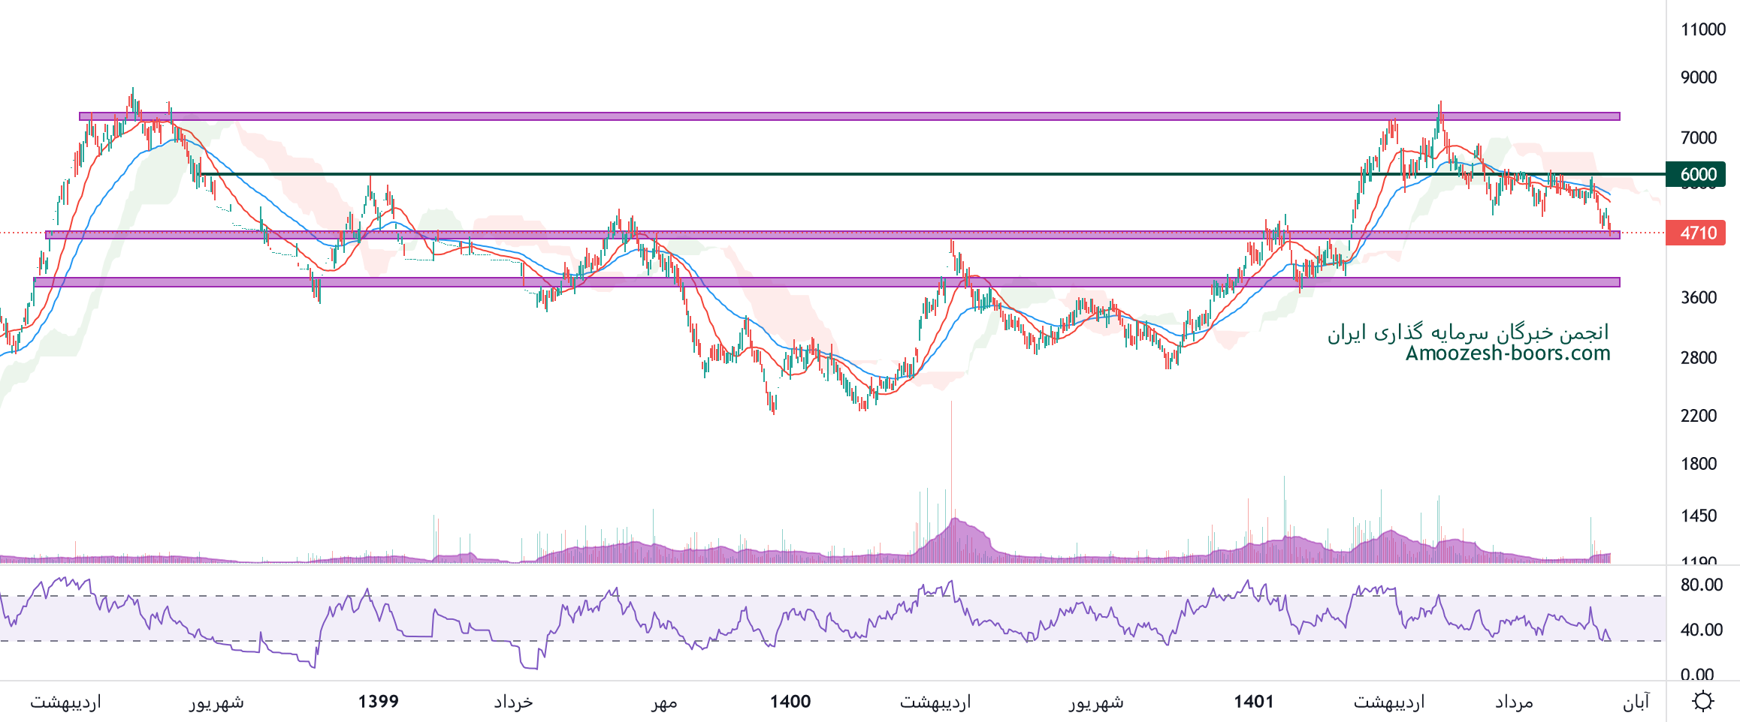
Task: Click the 2200 price scale label
Action: click(1698, 416)
